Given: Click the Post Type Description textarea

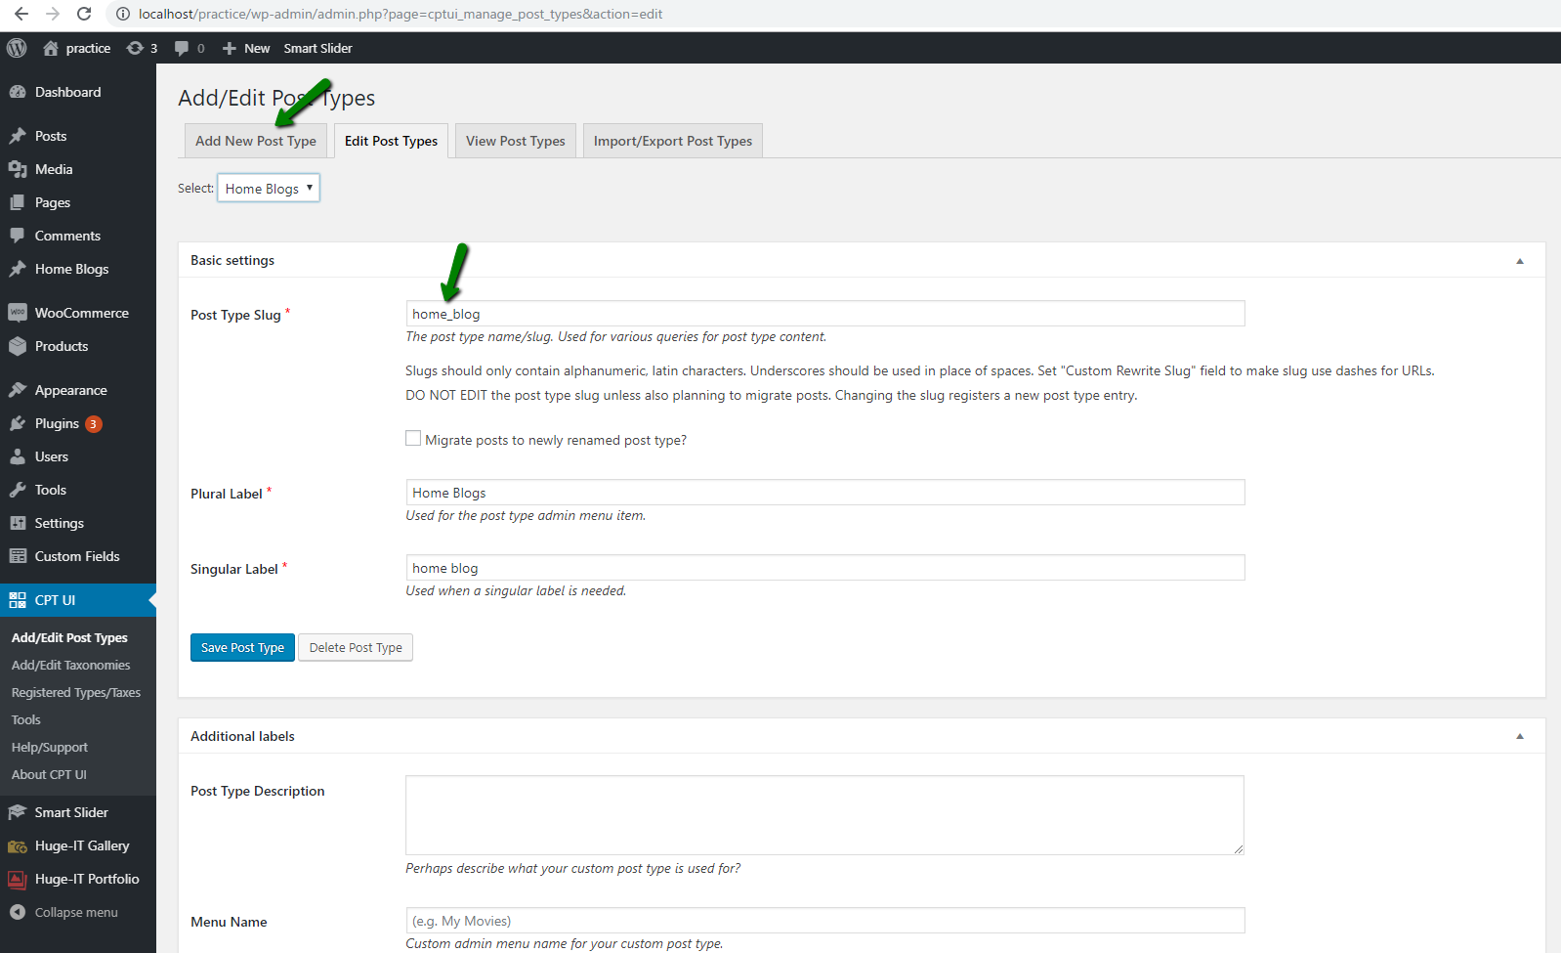Looking at the screenshot, I should 824,815.
